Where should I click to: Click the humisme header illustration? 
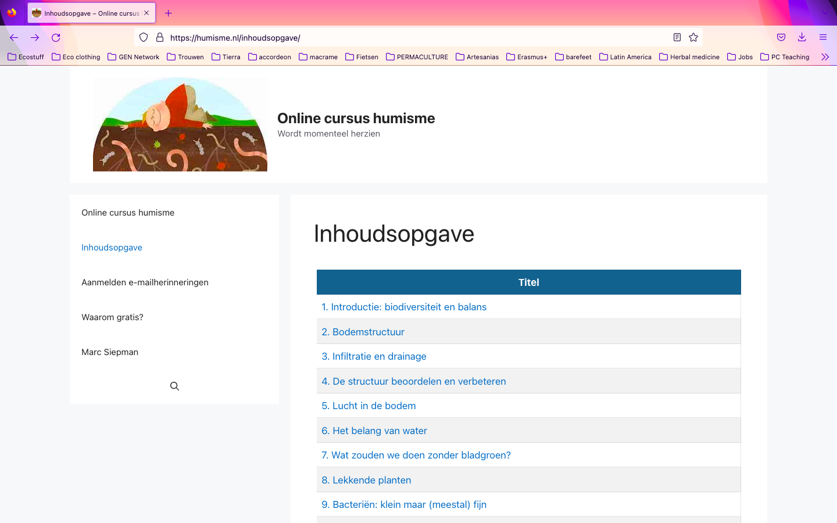(x=180, y=124)
